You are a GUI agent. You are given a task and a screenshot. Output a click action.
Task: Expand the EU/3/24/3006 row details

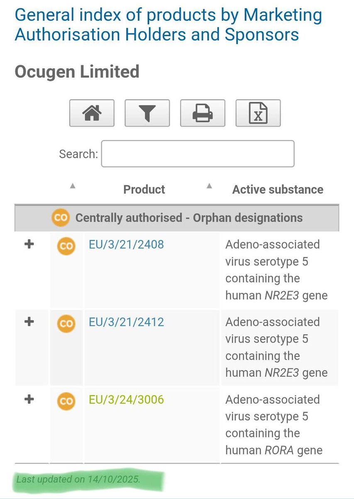[29, 400]
